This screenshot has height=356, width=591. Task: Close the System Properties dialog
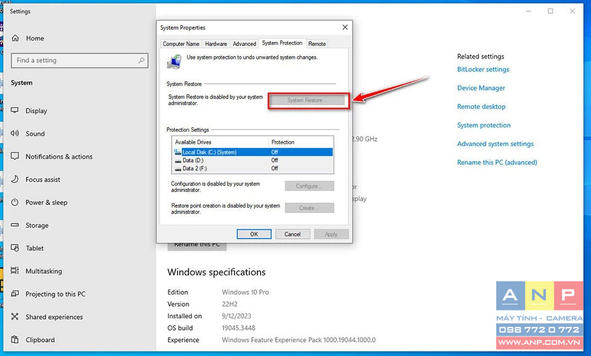pyautogui.click(x=345, y=27)
